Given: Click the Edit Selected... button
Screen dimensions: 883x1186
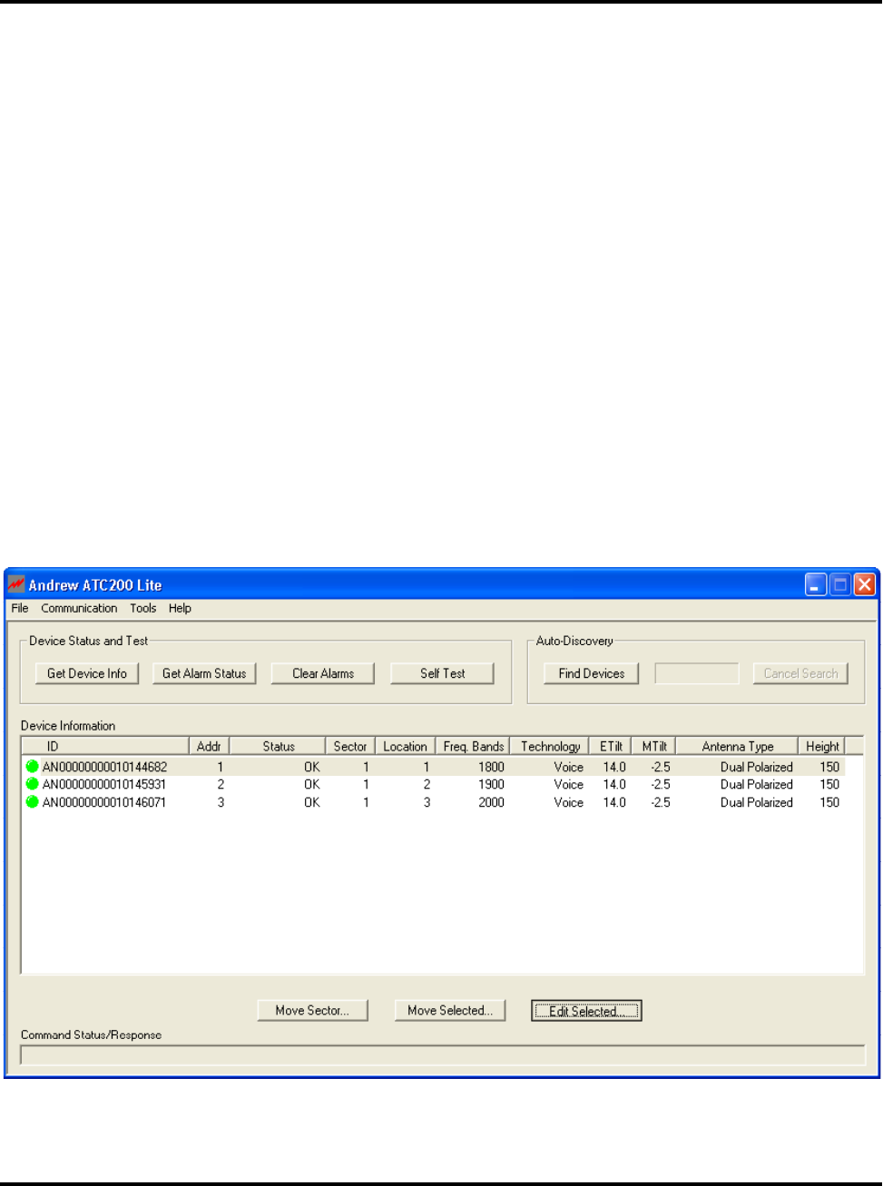Looking at the screenshot, I should (x=586, y=1010).
